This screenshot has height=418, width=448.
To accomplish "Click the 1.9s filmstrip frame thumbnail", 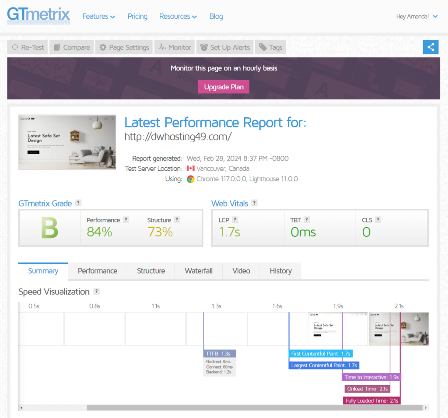I will pos(338,329).
